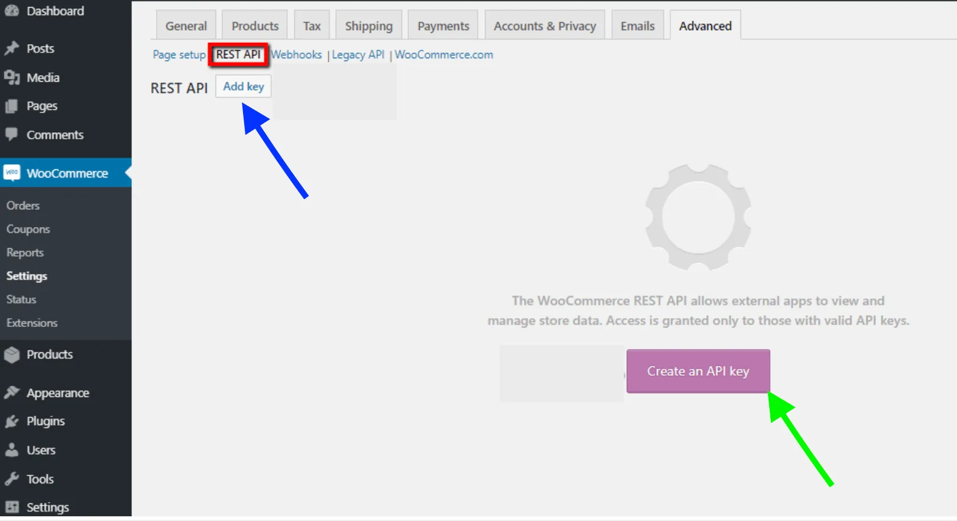This screenshot has width=957, height=521.
Task: Open the Legacy API section link
Action: (358, 55)
